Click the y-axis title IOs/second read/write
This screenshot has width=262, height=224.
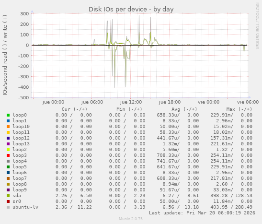5,55
